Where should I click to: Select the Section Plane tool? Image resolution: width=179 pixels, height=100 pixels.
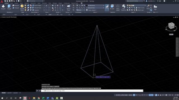(69, 7)
